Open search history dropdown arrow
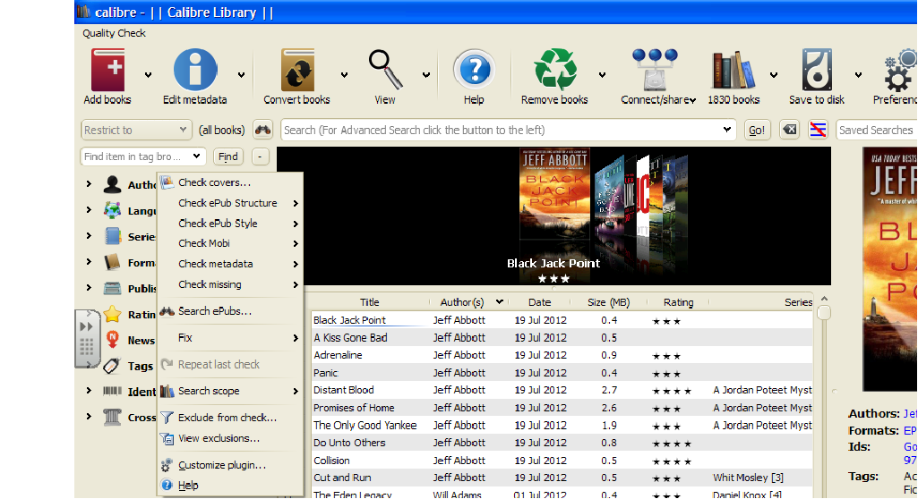This screenshot has height=499, width=918. pos(726,130)
